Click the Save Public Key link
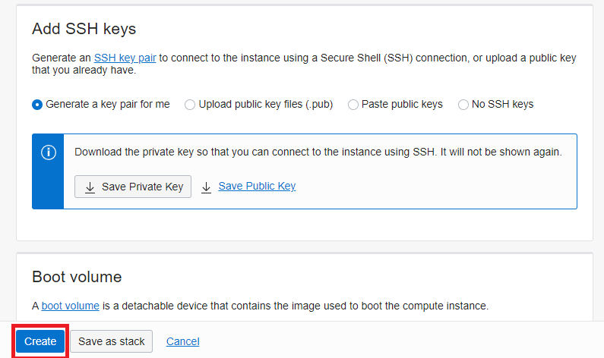604x358 pixels. pyautogui.click(x=257, y=186)
